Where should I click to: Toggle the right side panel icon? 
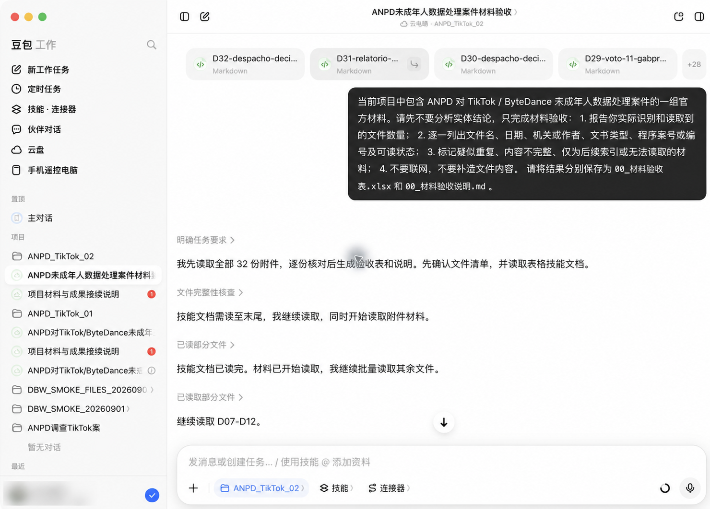click(x=699, y=17)
